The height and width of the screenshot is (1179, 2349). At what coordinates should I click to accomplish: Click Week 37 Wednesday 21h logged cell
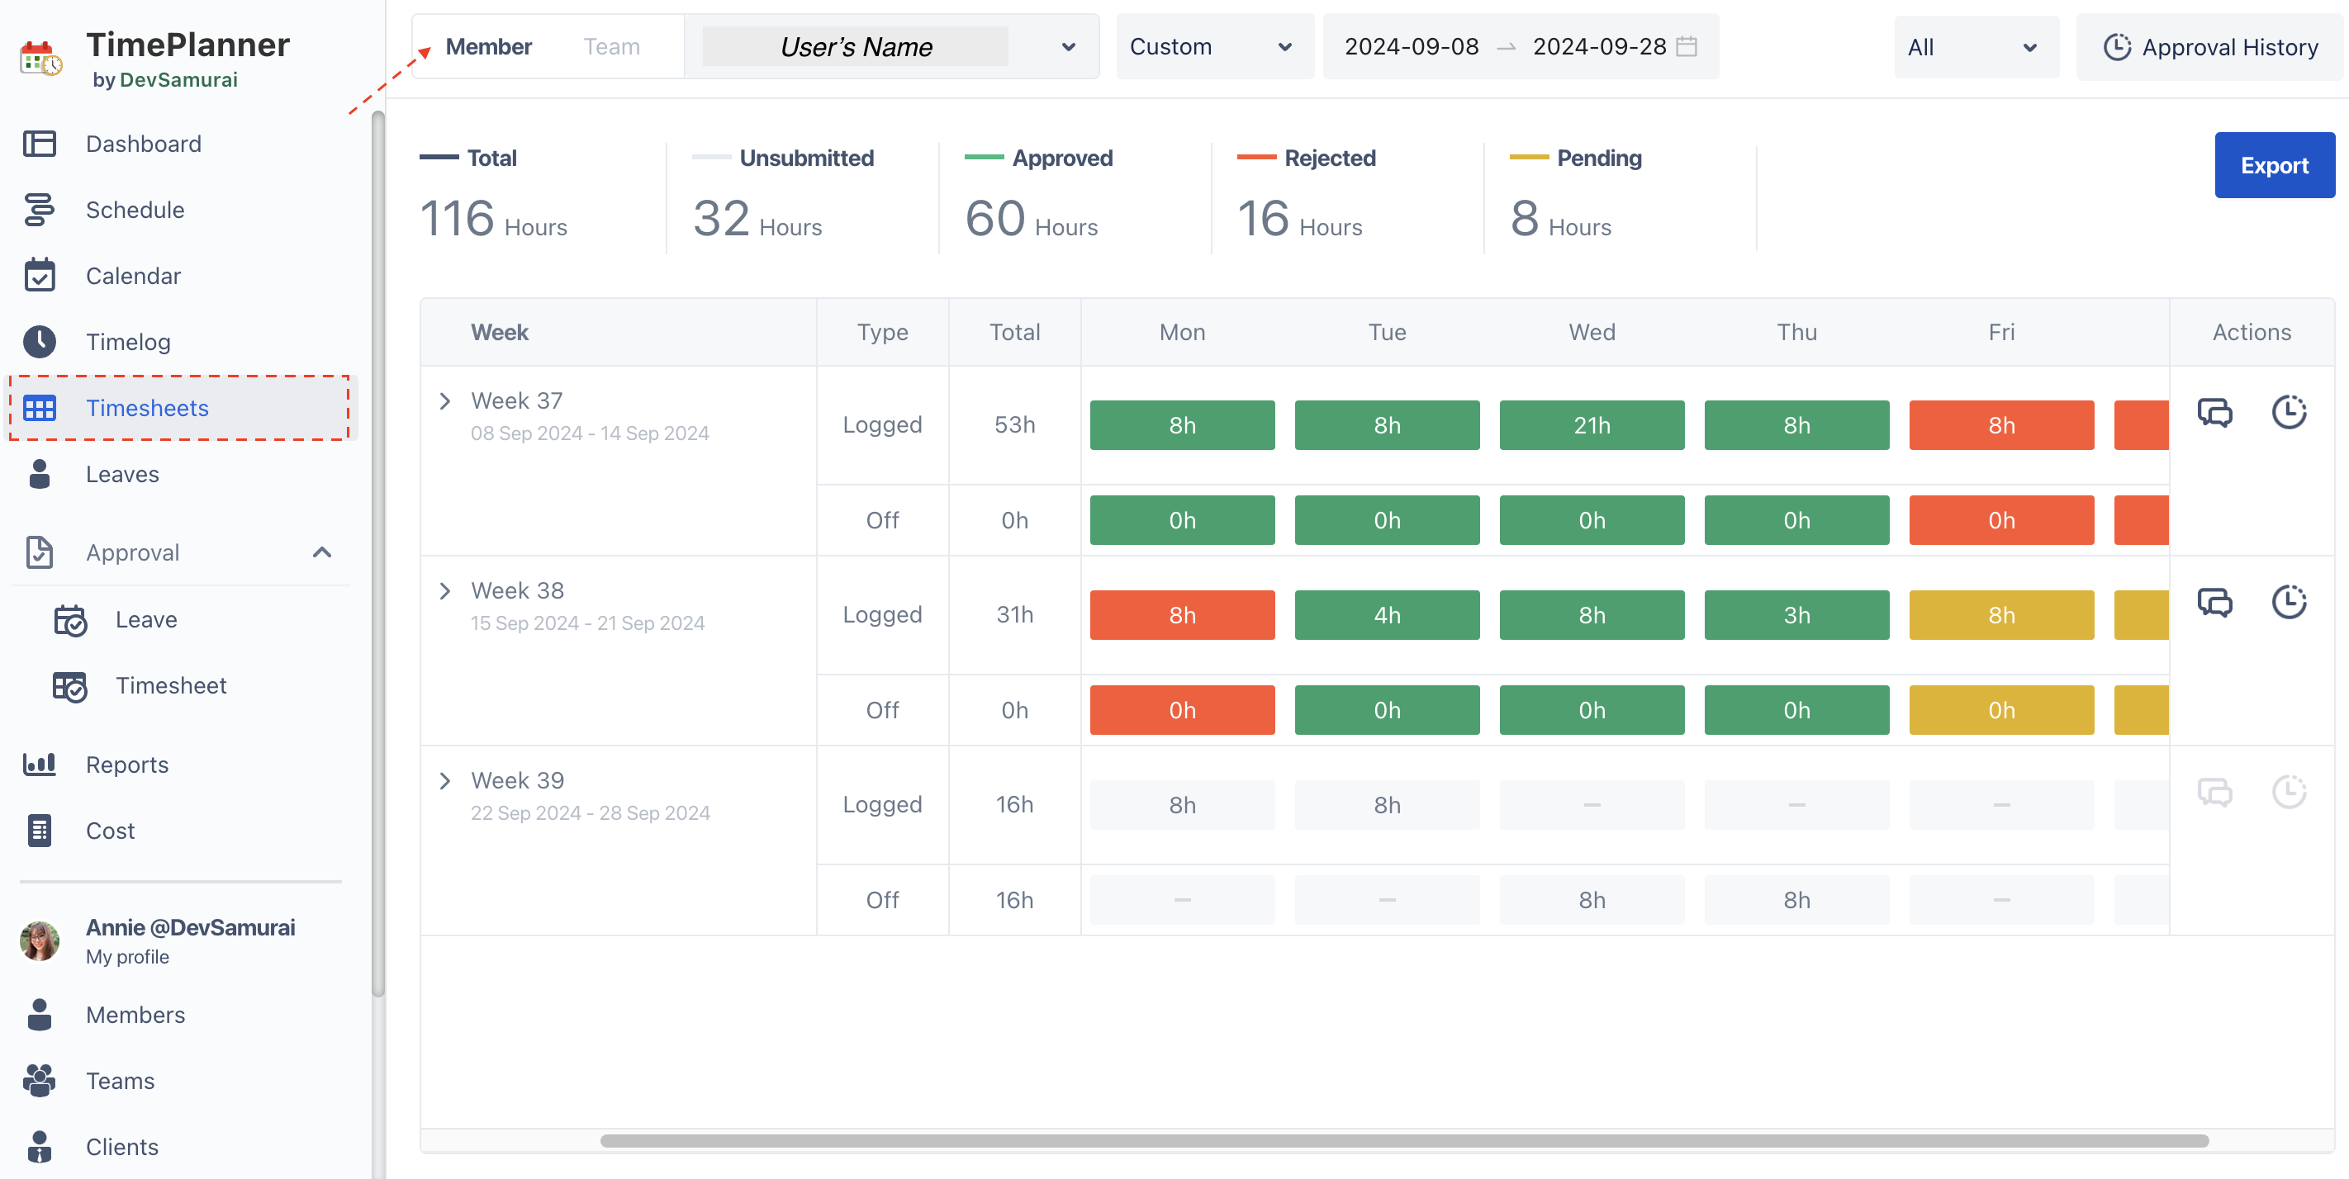tap(1592, 425)
